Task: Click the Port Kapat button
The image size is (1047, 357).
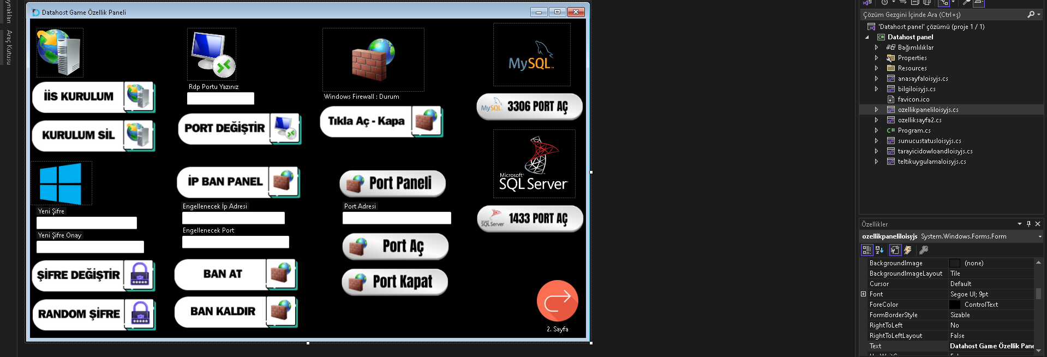Action: pos(395,282)
